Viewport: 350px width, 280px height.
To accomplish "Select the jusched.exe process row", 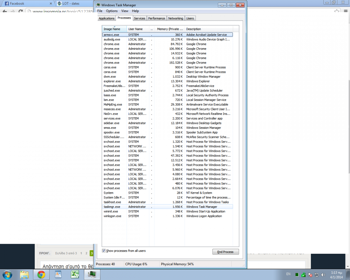I will 167,91.
